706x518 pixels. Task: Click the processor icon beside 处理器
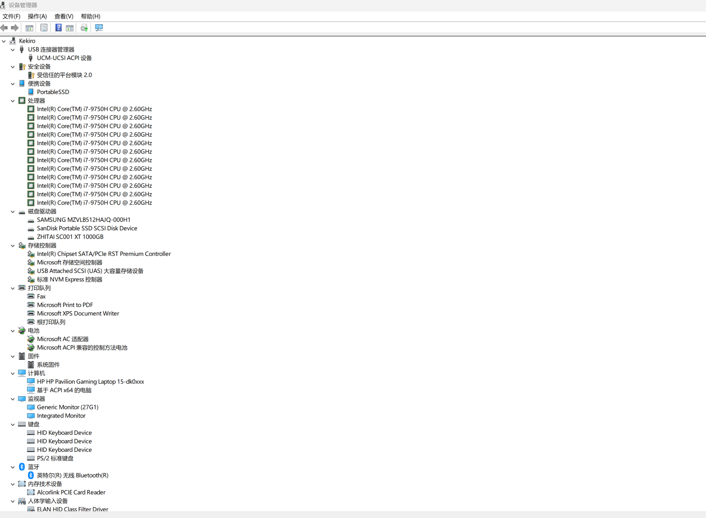[x=22, y=100]
